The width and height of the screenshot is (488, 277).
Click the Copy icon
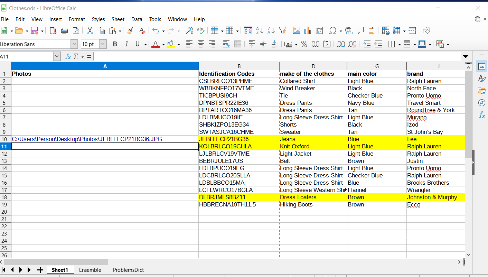click(x=101, y=30)
